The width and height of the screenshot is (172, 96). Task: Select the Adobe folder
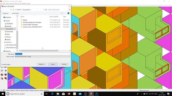coord(25,20)
